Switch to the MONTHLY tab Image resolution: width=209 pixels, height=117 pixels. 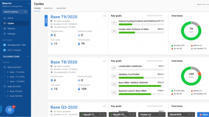tap(49, 8)
